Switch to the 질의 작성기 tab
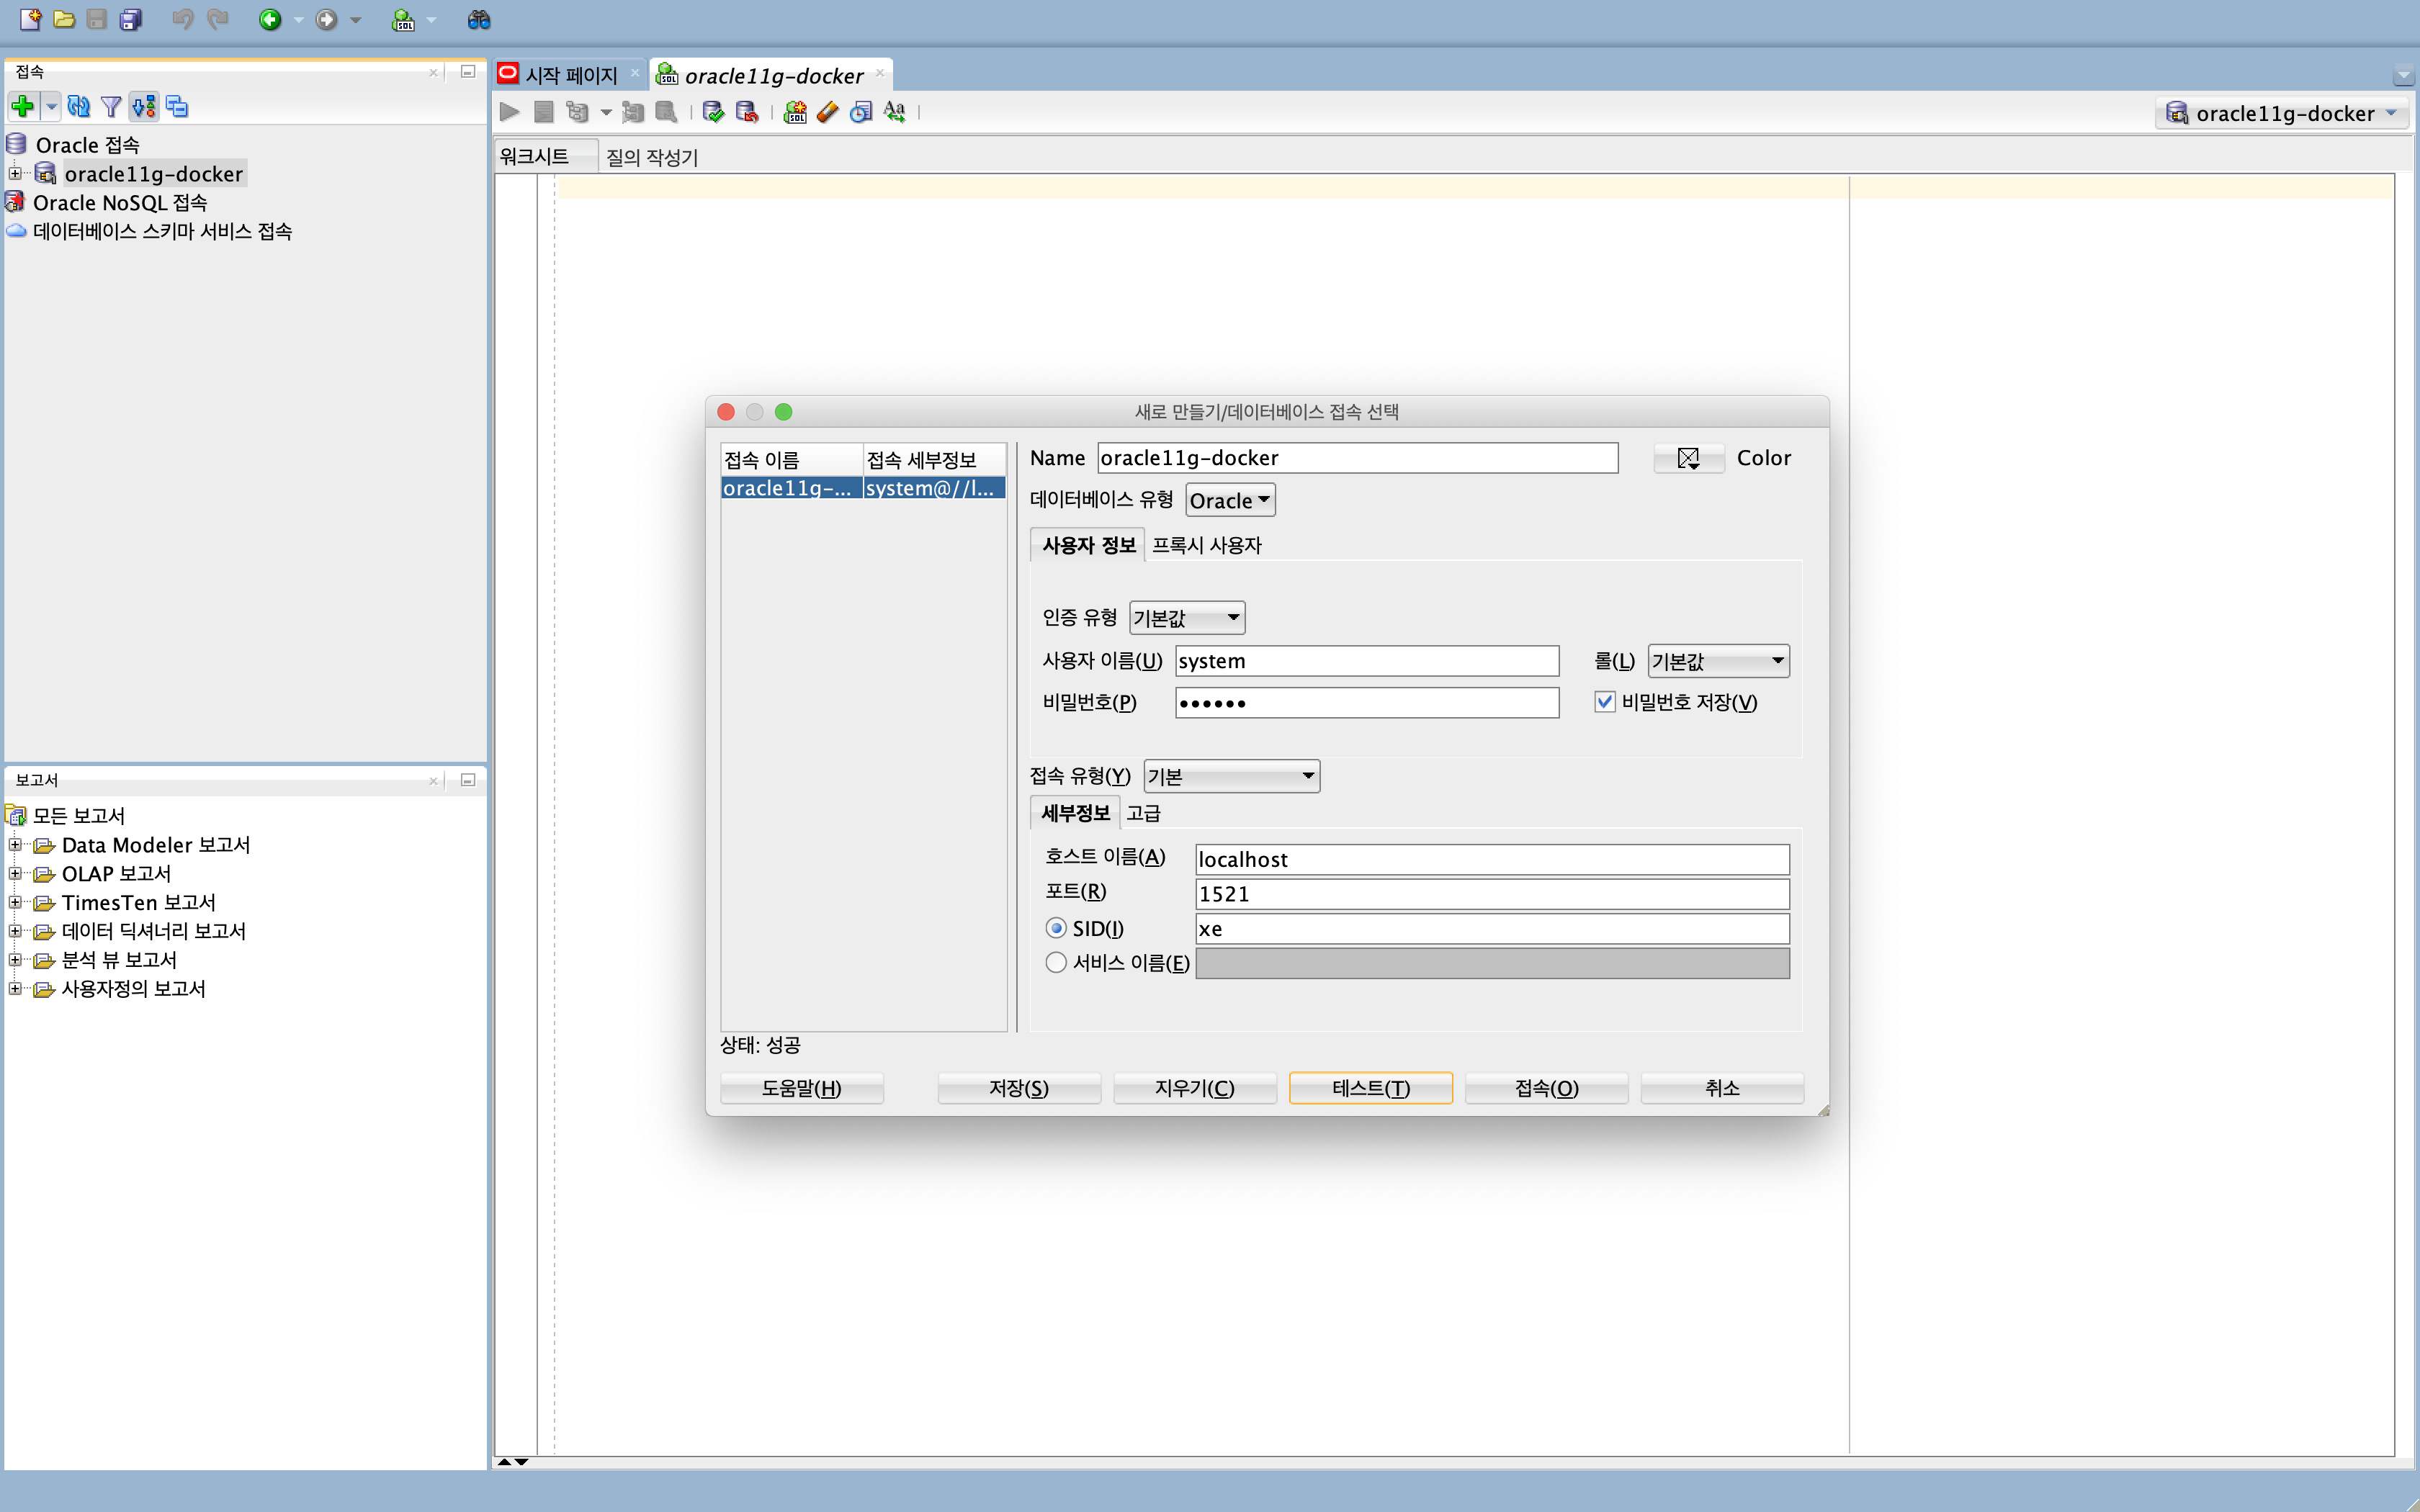This screenshot has height=1512, width=2420. [x=652, y=157]
